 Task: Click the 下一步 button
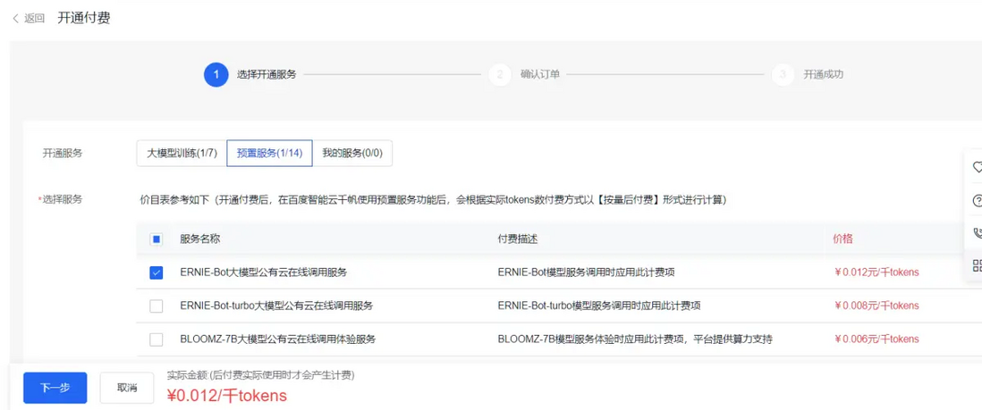coord(55,388)
